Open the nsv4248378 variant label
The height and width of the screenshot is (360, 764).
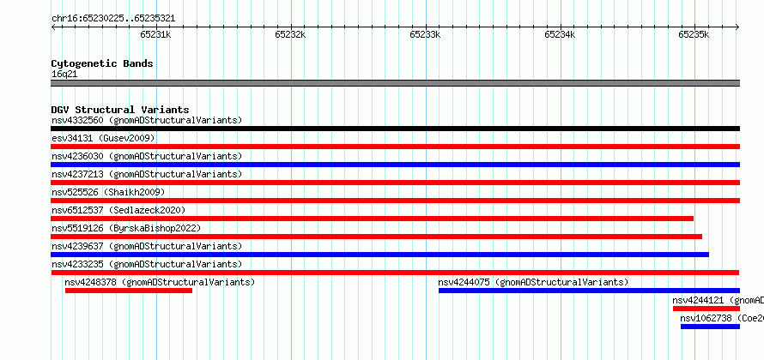160,283
